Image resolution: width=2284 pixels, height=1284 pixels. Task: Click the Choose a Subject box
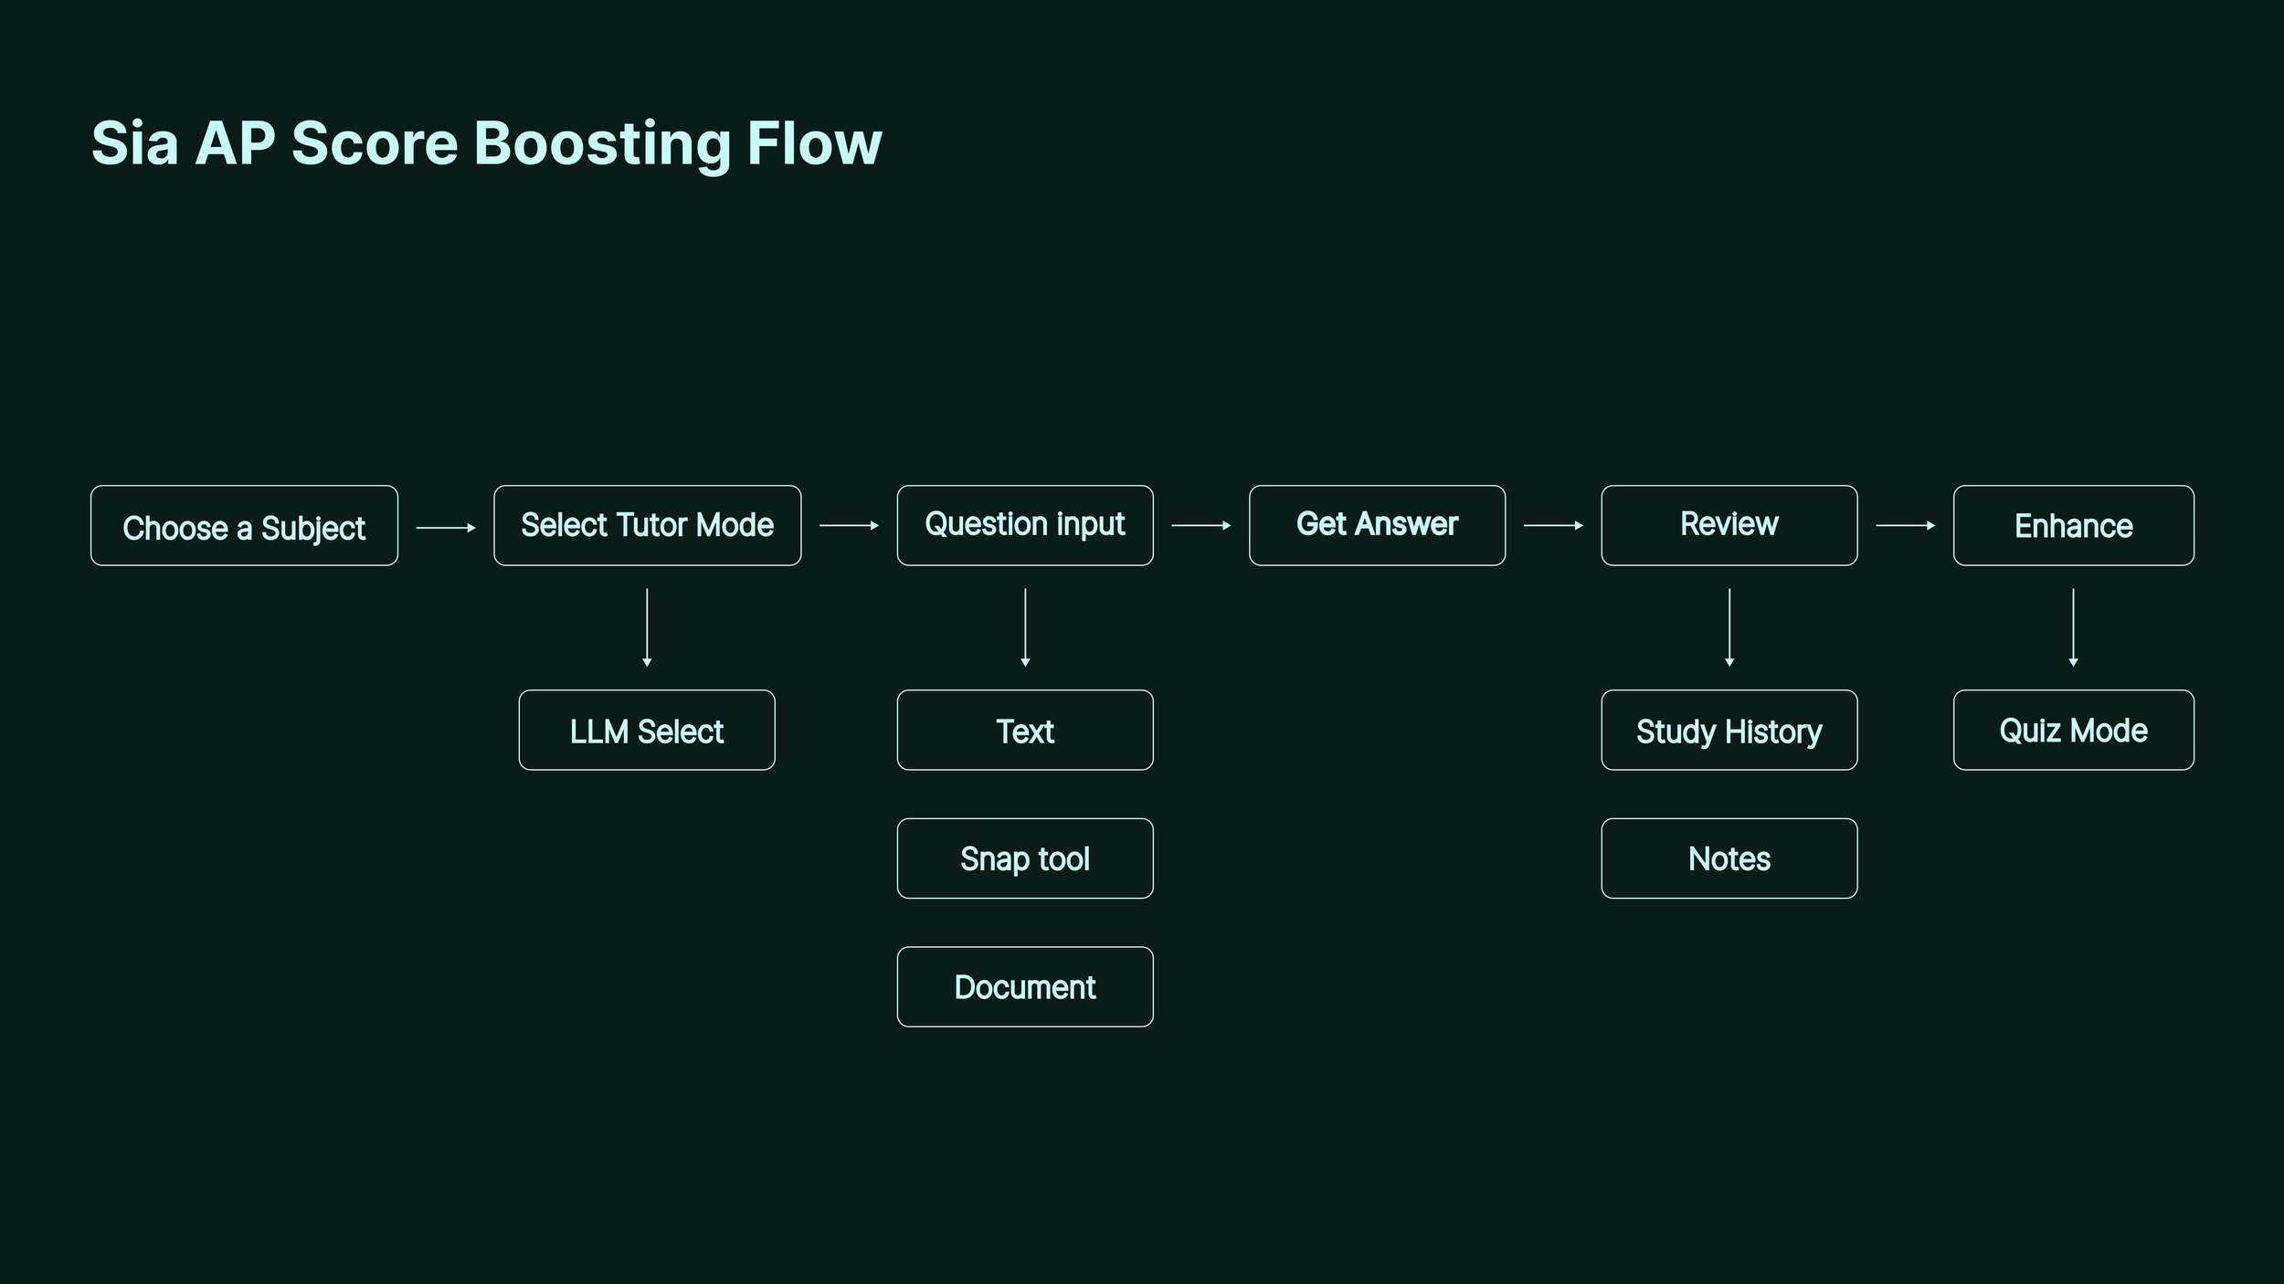pos(244,525)
